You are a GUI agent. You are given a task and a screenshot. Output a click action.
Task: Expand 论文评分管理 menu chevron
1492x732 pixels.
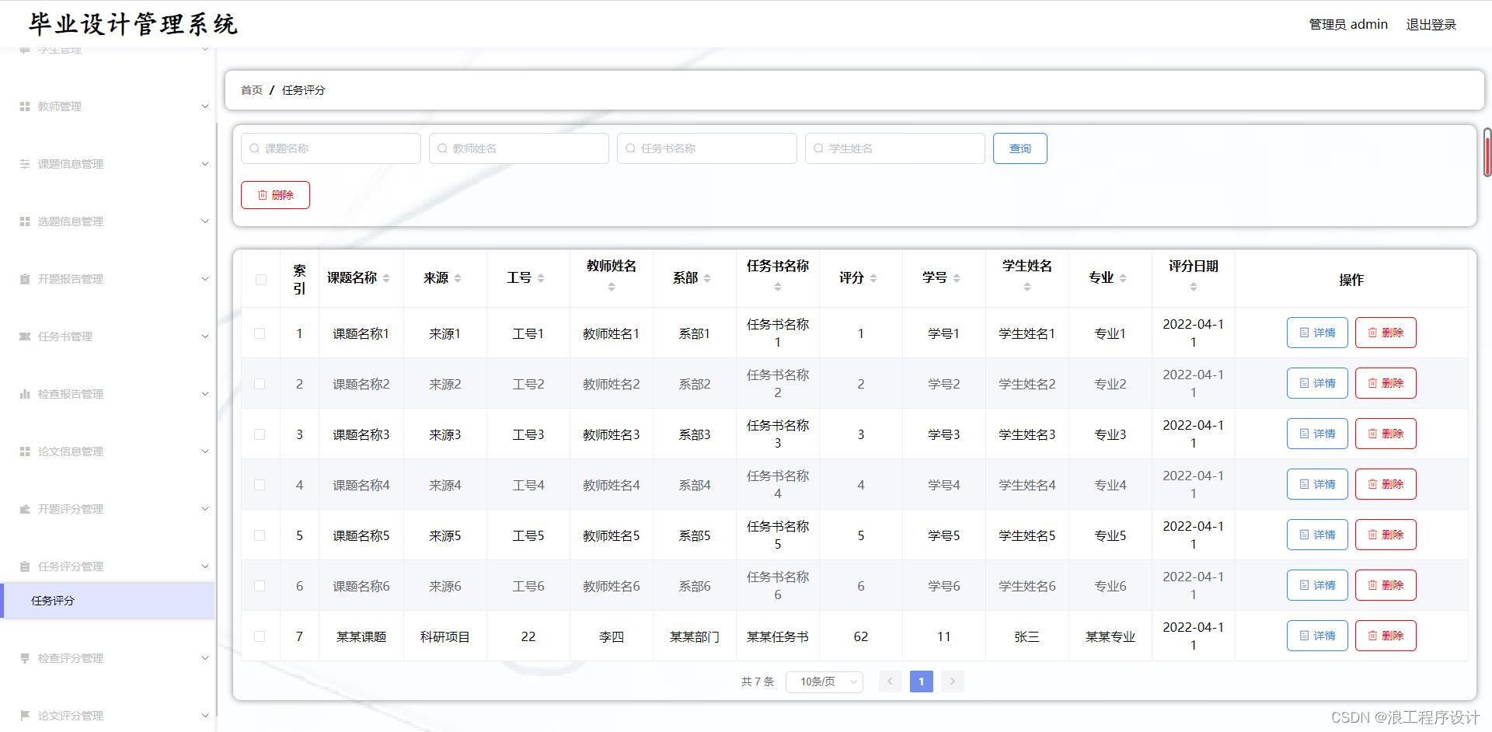pyautogui.click(x=205, y=716)
